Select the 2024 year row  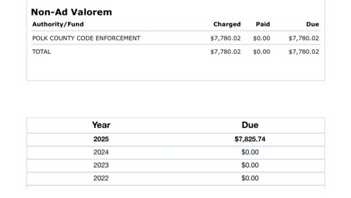tap(101, 152)
